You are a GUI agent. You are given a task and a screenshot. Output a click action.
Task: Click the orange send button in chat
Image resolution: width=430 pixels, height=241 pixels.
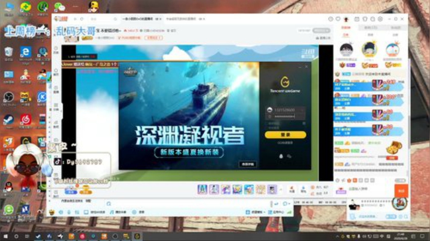401,191
